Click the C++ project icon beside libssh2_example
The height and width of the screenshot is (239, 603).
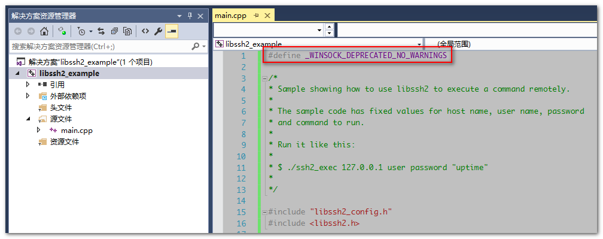32,73
